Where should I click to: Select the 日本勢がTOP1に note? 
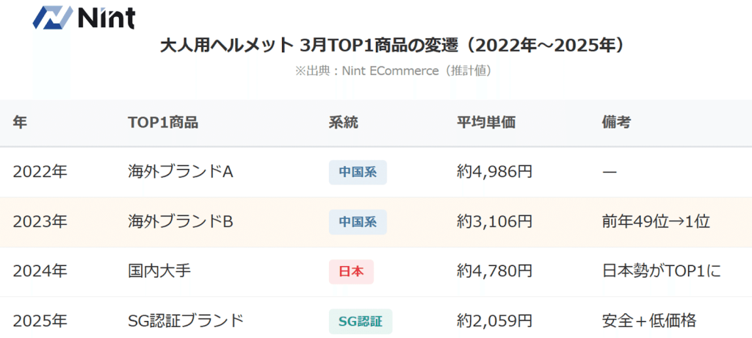pos(661,271)
